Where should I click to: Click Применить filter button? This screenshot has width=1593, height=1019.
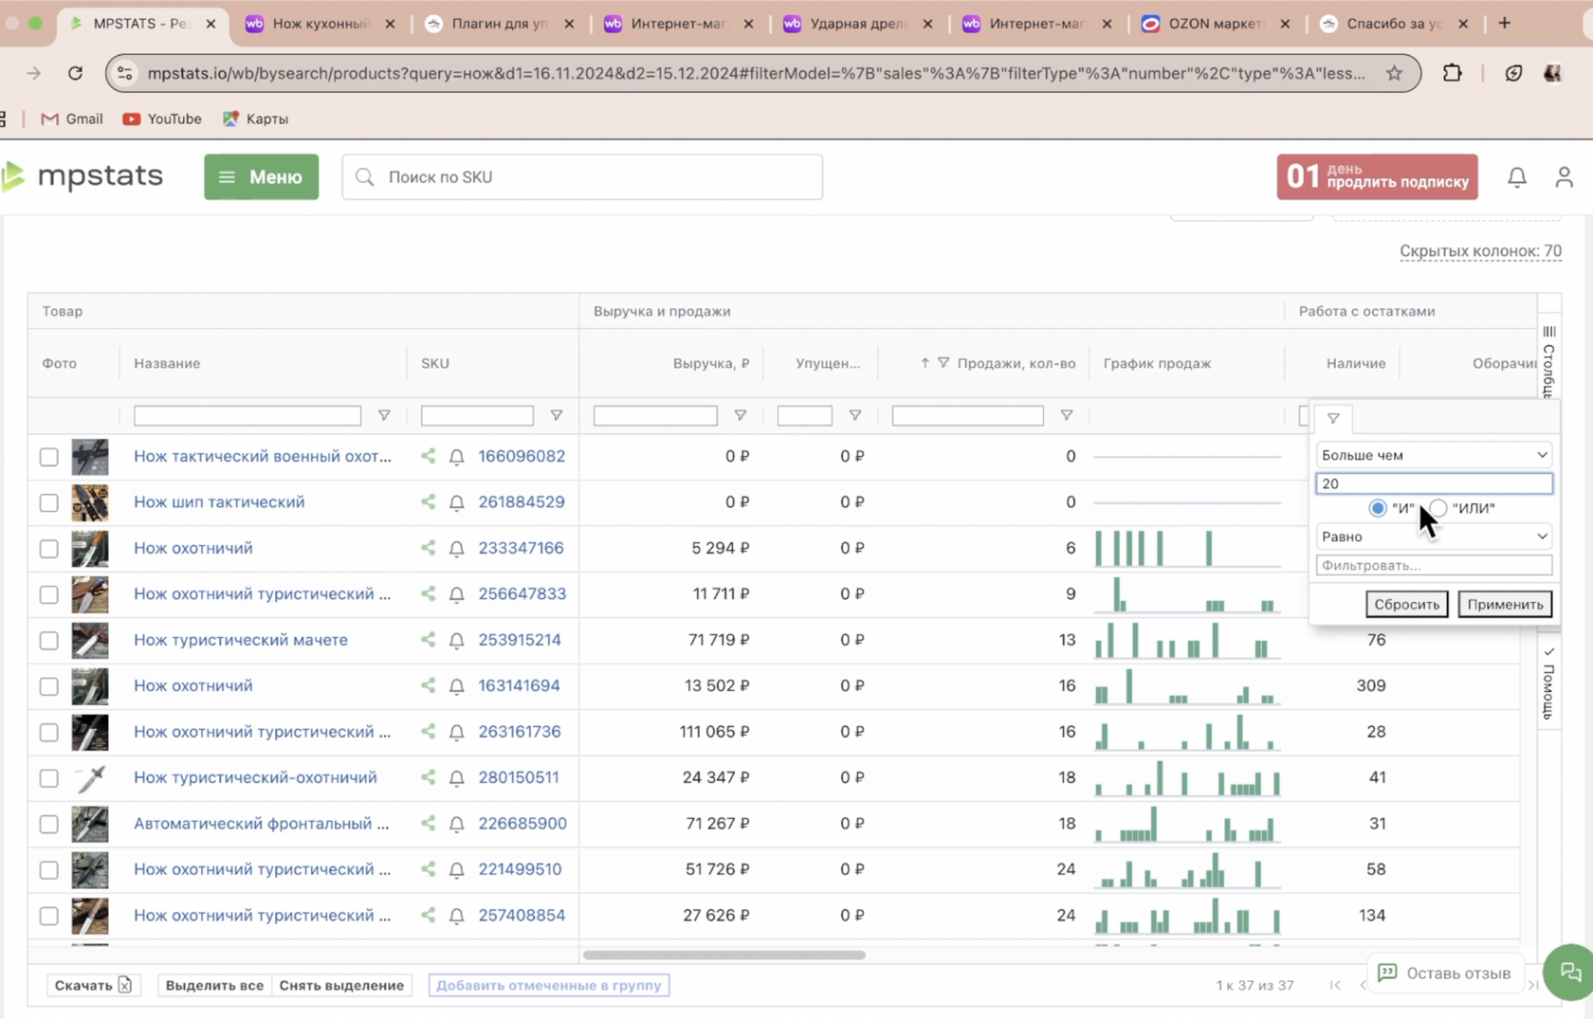pyautogui.click(x=1505, y=604)
